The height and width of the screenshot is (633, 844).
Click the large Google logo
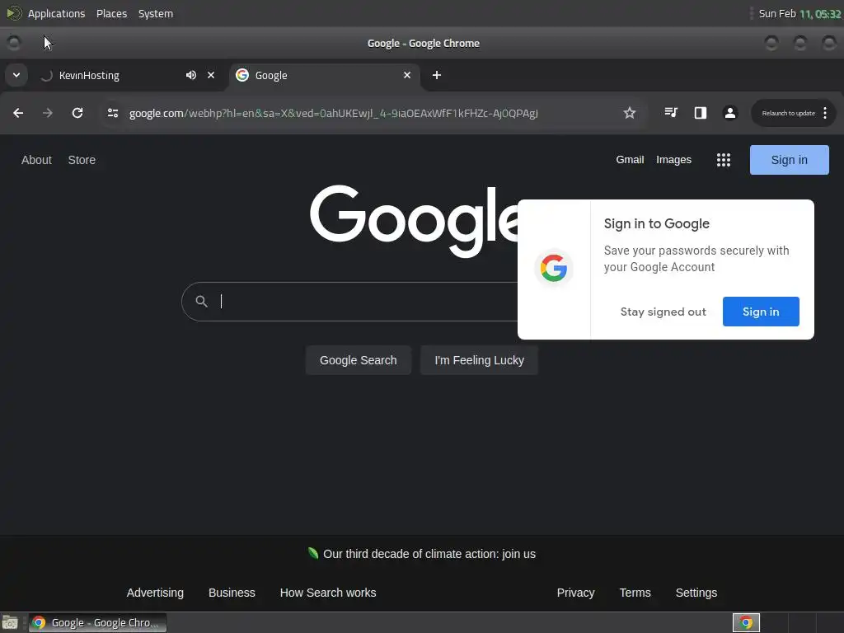tap(414, 220)
